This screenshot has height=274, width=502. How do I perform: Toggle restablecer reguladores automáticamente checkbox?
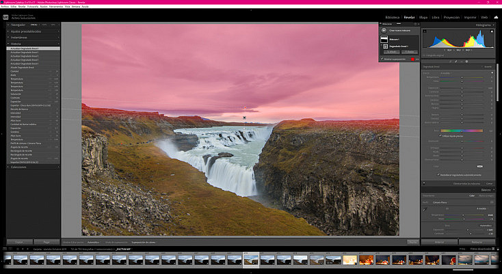pyautogui.click(x=438, y=175)
